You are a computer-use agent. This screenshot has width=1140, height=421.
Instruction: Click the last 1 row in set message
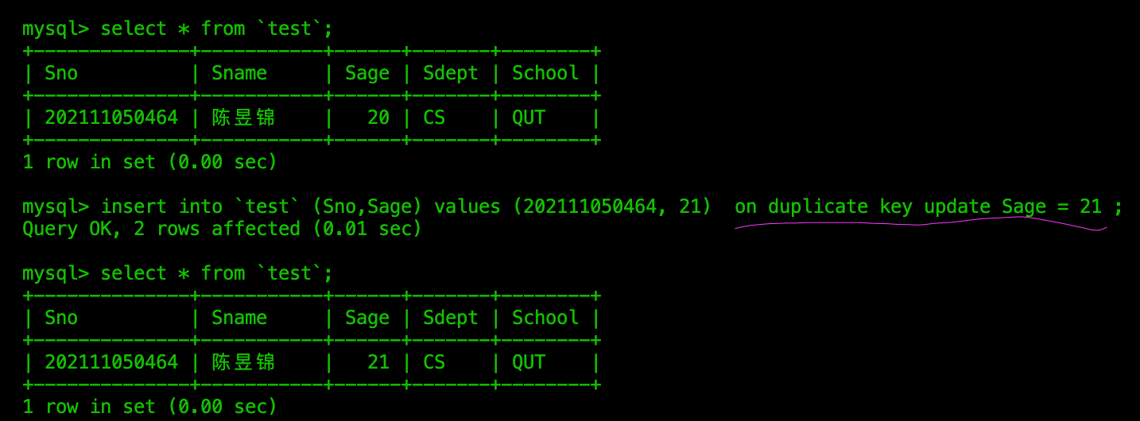click(x=149, y=407)
